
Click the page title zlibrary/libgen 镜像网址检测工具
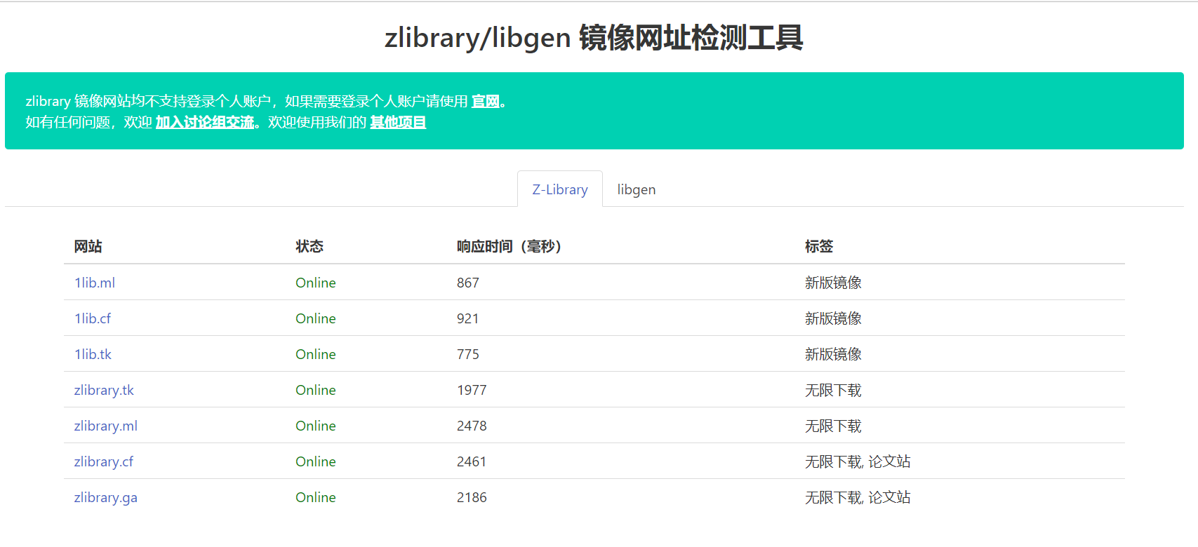click(594, 37)
